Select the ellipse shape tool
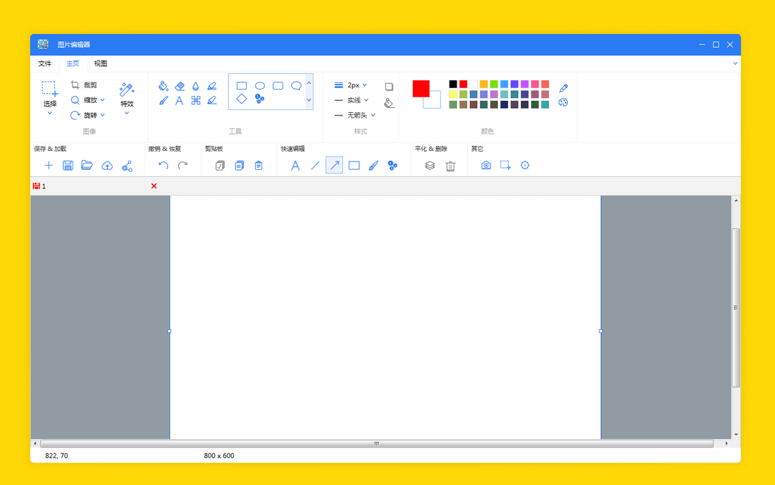Image resolution: width=775 pixels, height=485 pixels. (x=260, y=86)
